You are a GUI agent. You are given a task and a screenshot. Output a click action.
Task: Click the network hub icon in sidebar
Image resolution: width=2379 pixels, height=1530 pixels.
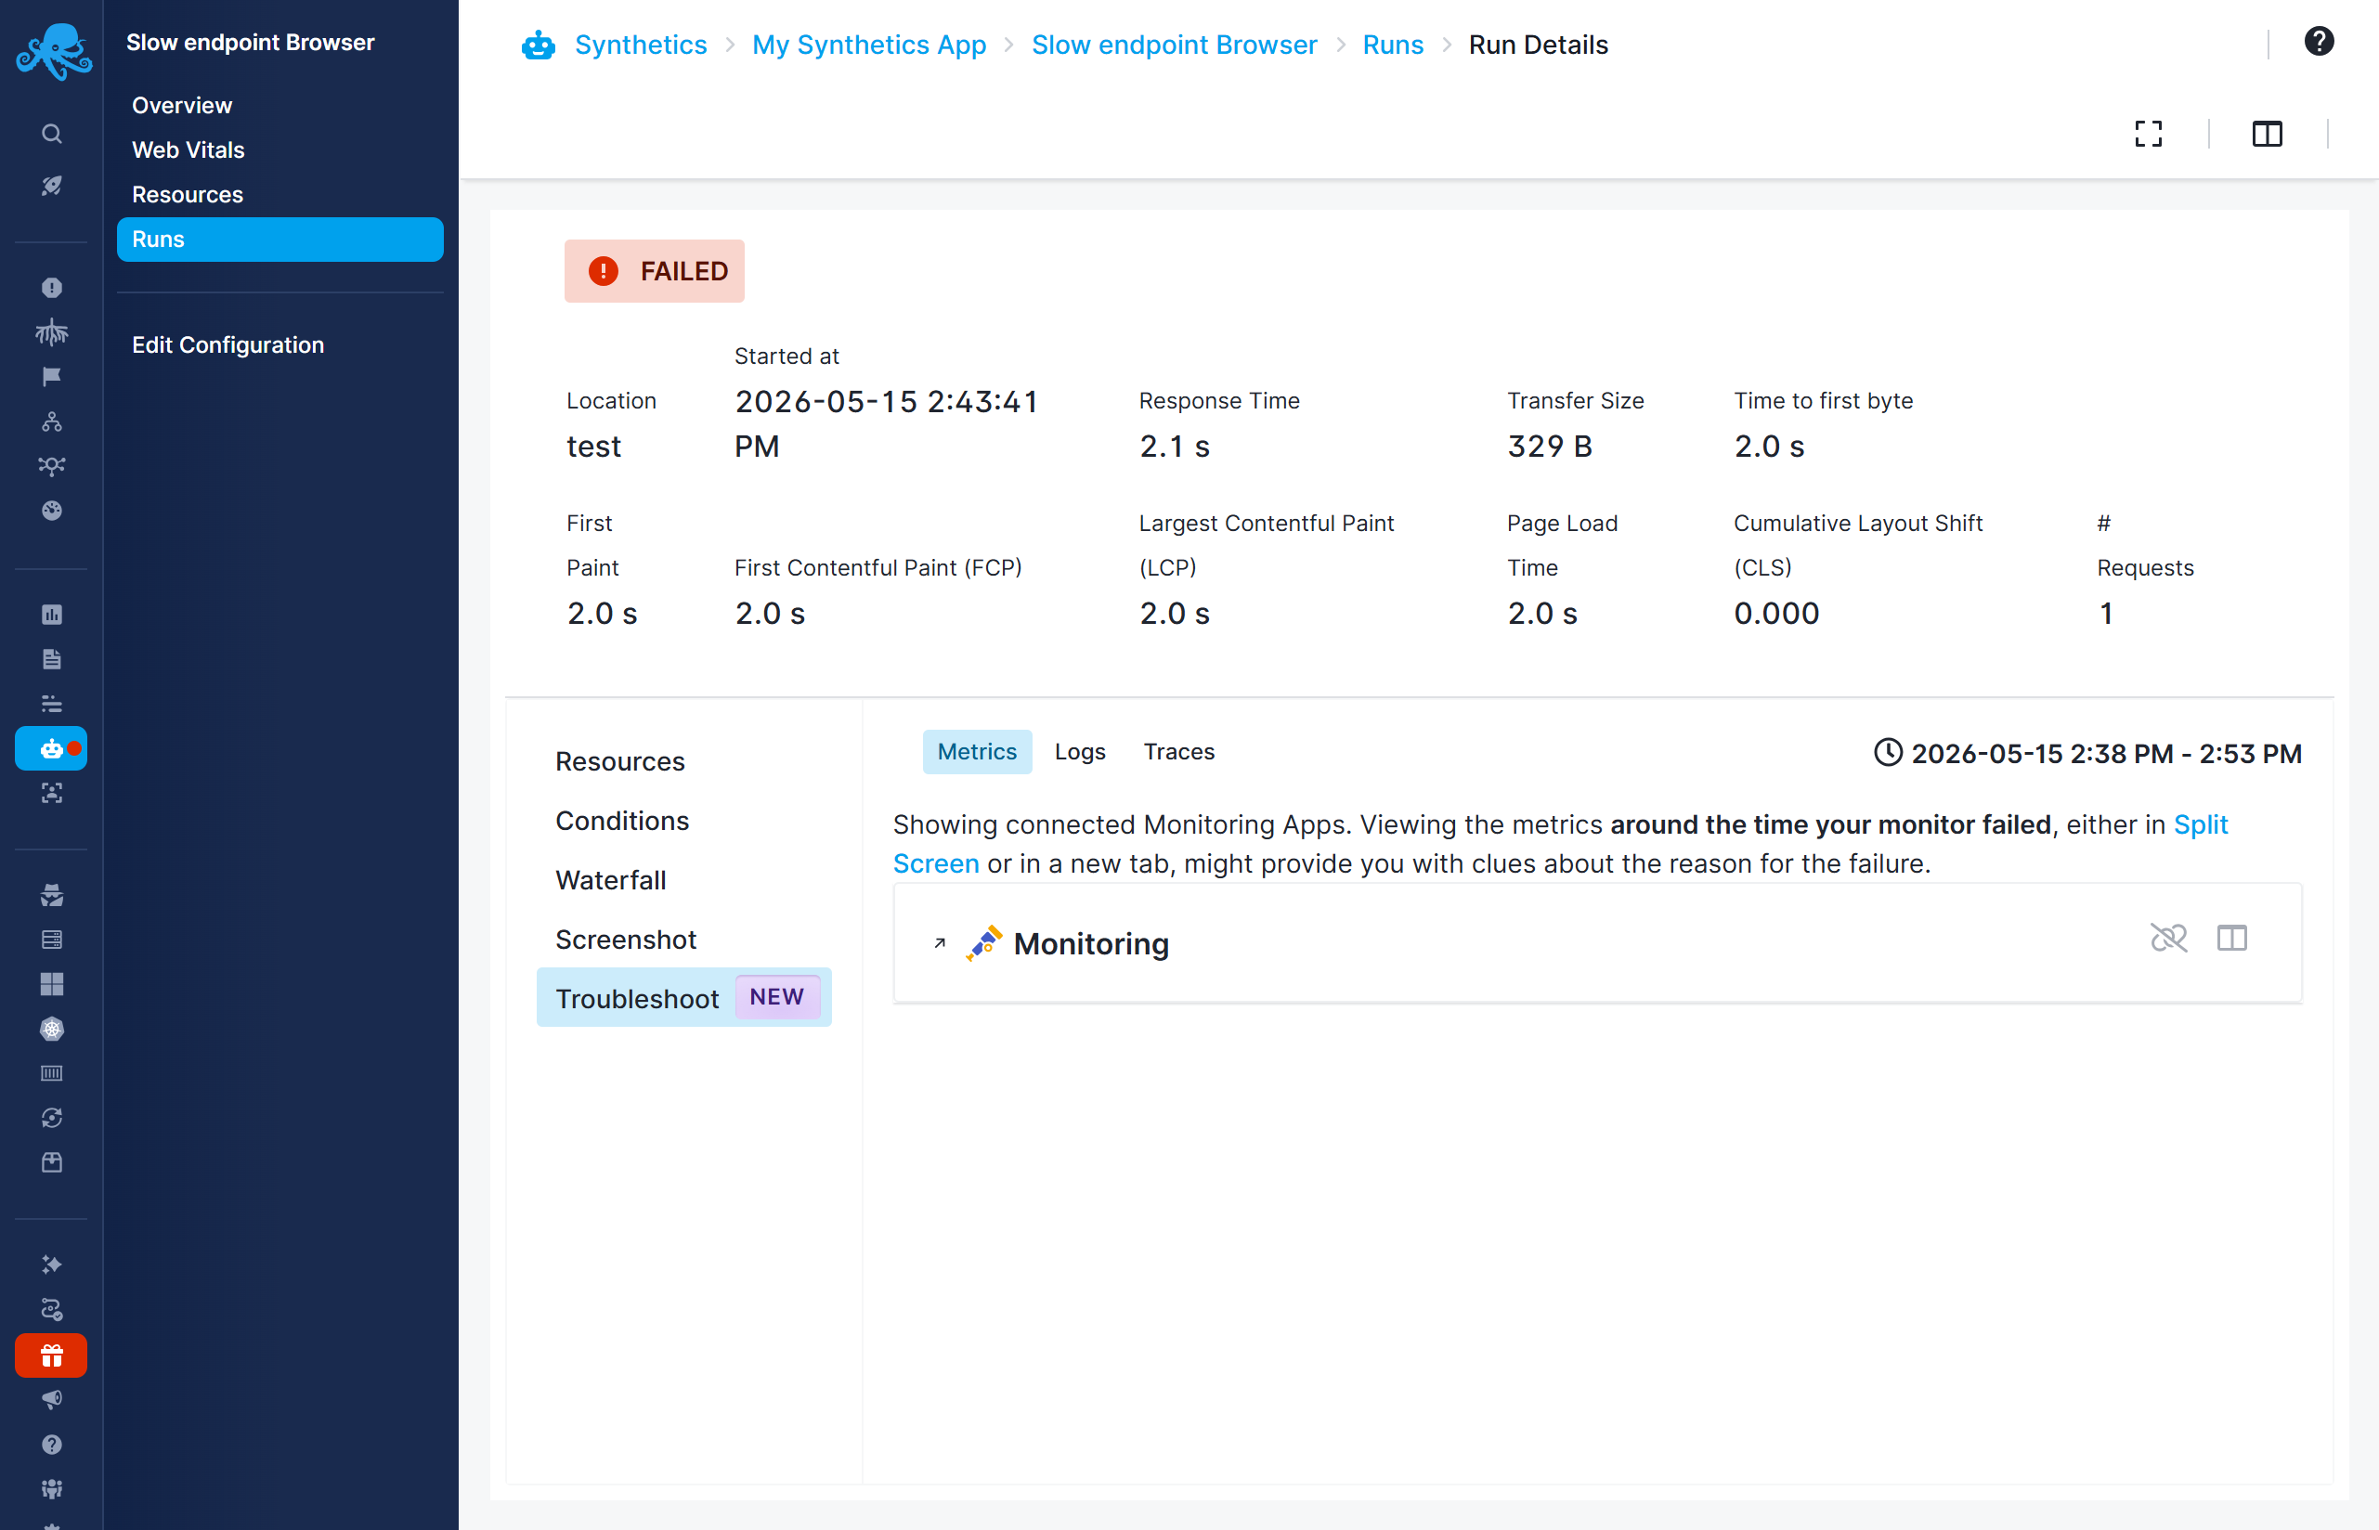pyautogui.click(x=52, y=466)
